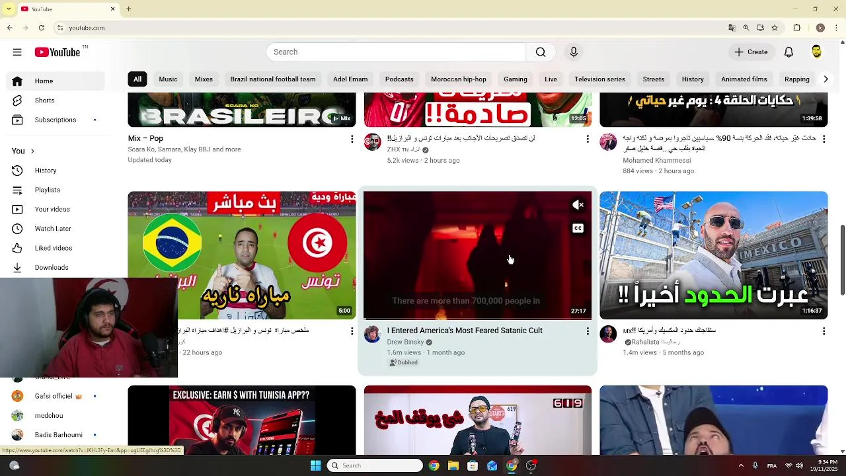
Task: Click the Windows taskbar search box
Action: tap(375, 465)
